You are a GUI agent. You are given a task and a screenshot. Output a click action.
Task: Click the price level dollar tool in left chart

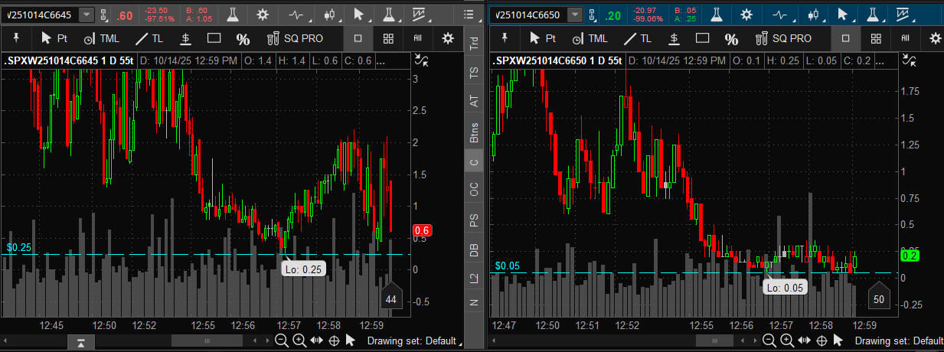pos(185,38)
